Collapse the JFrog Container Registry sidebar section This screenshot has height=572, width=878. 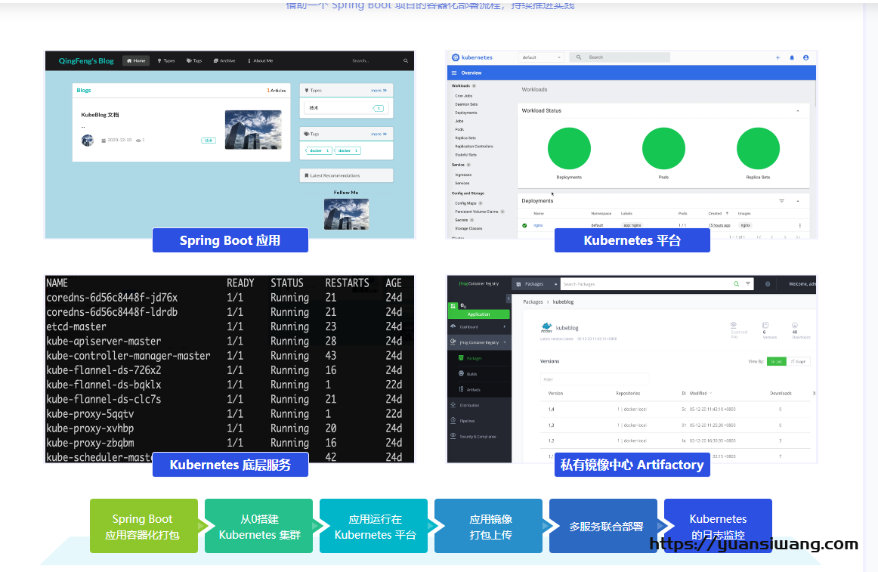505,342
